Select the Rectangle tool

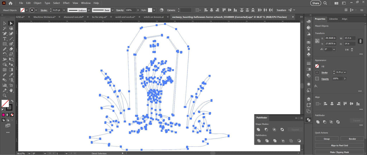[4, 44]
